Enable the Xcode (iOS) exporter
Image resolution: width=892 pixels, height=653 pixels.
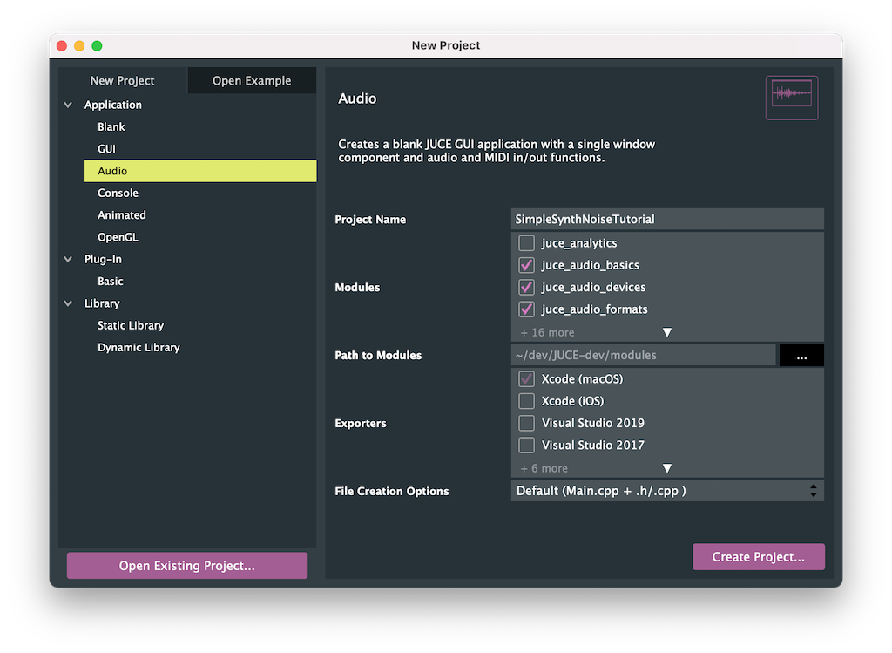pyautogui.click(x=526, y=401)
